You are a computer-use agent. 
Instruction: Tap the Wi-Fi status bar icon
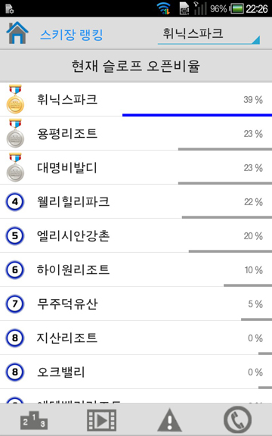click(164, 8)
